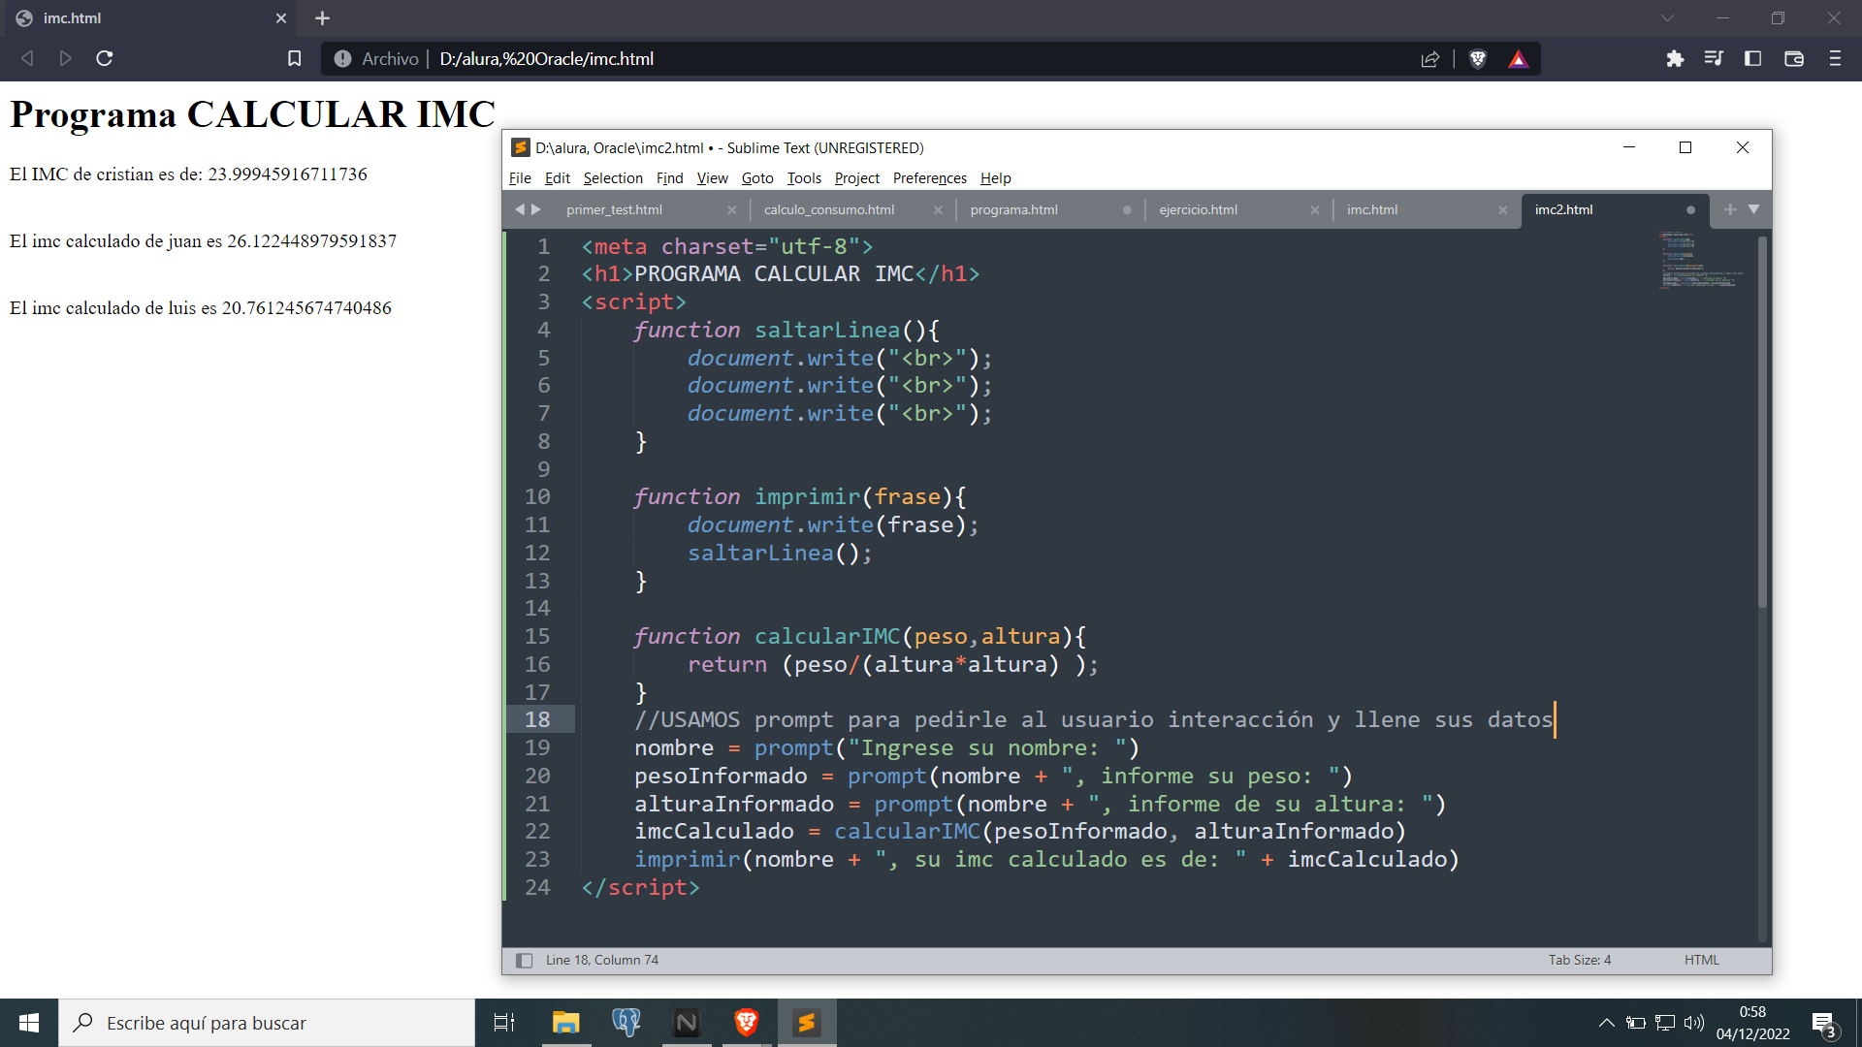The image size is (1862, 1047).
Task: Change HTML syntax in status bar
Action: pos(1701,960)
